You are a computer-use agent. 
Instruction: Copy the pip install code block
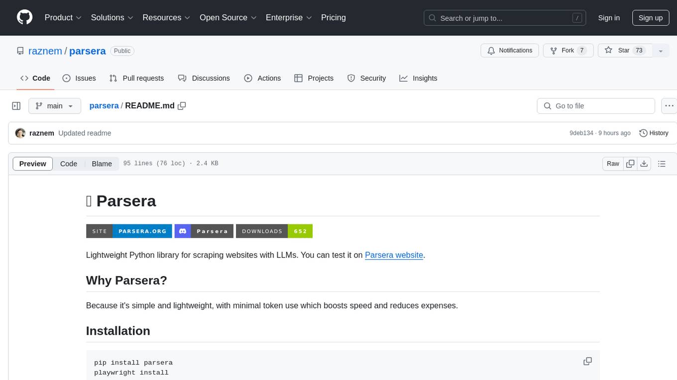point(587,362)
